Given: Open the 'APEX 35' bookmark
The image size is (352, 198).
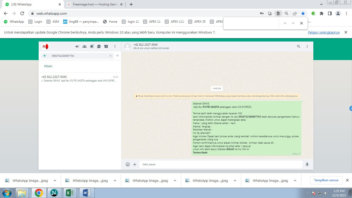Looking at the screenshot, I should click(x=197, y=22).
